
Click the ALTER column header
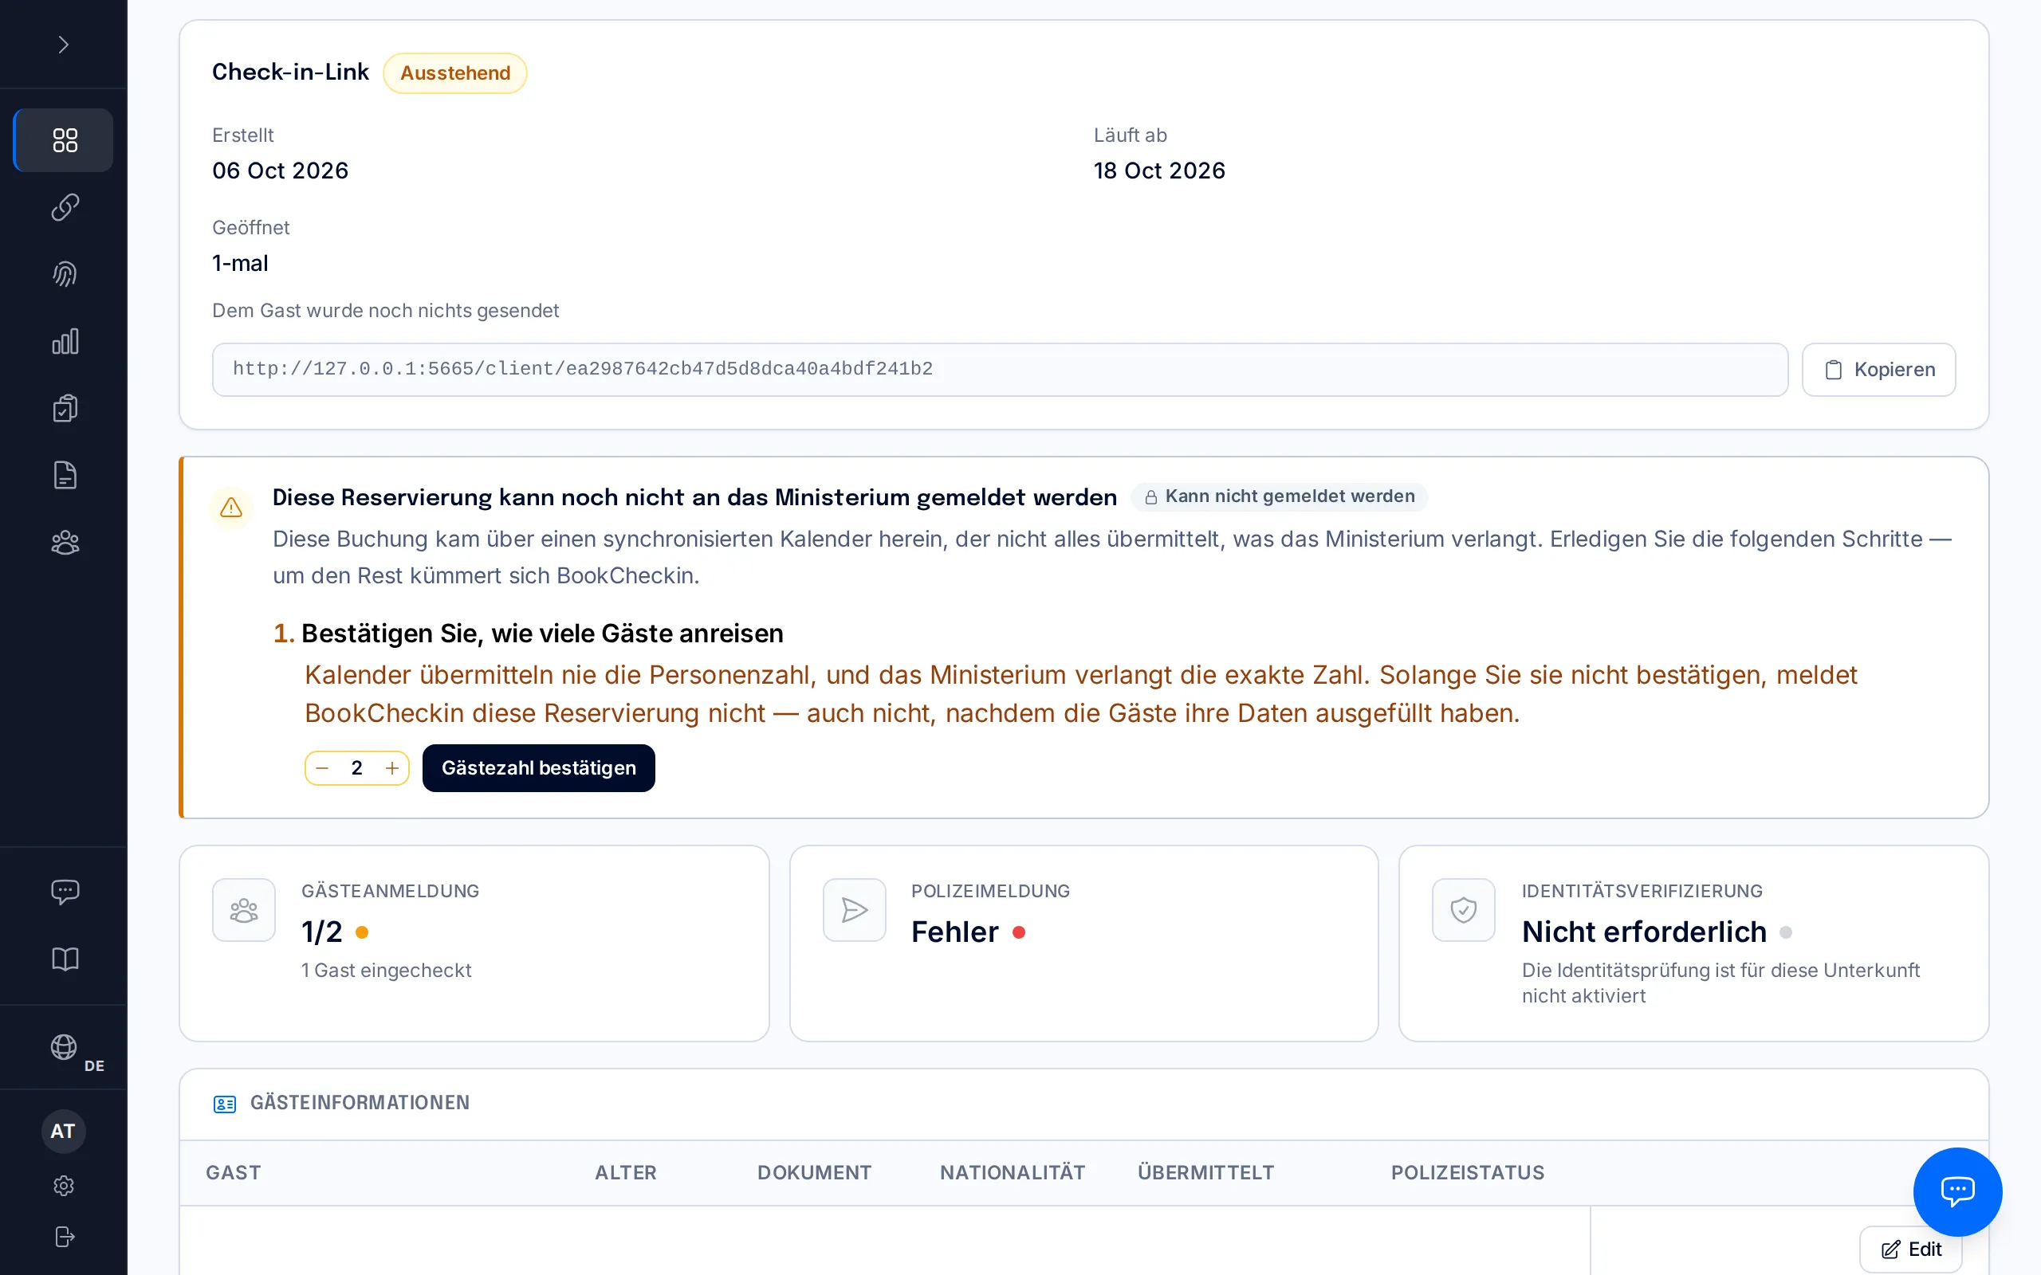[626, 1173]
